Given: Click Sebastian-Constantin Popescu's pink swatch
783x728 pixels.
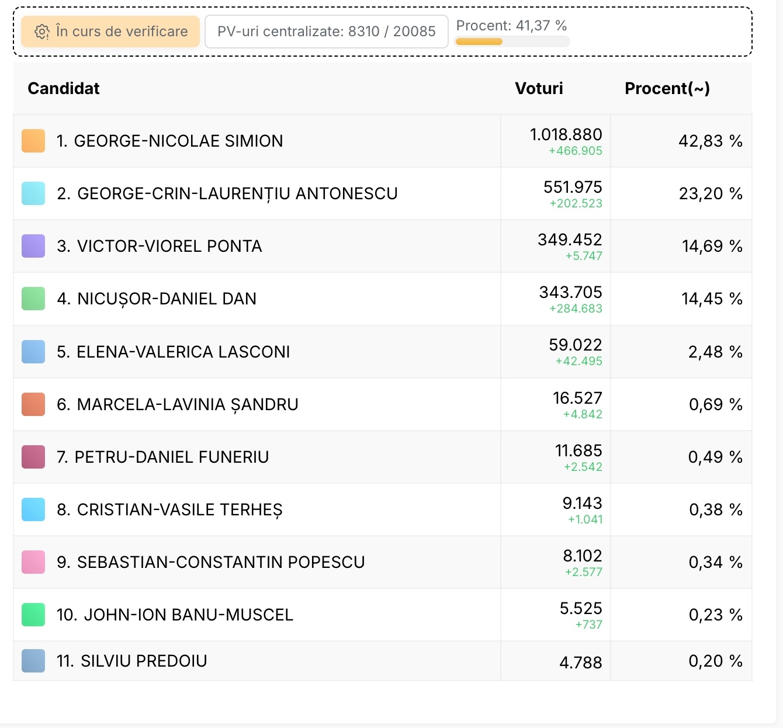Looking at the screenshot, I should [33, 562].
